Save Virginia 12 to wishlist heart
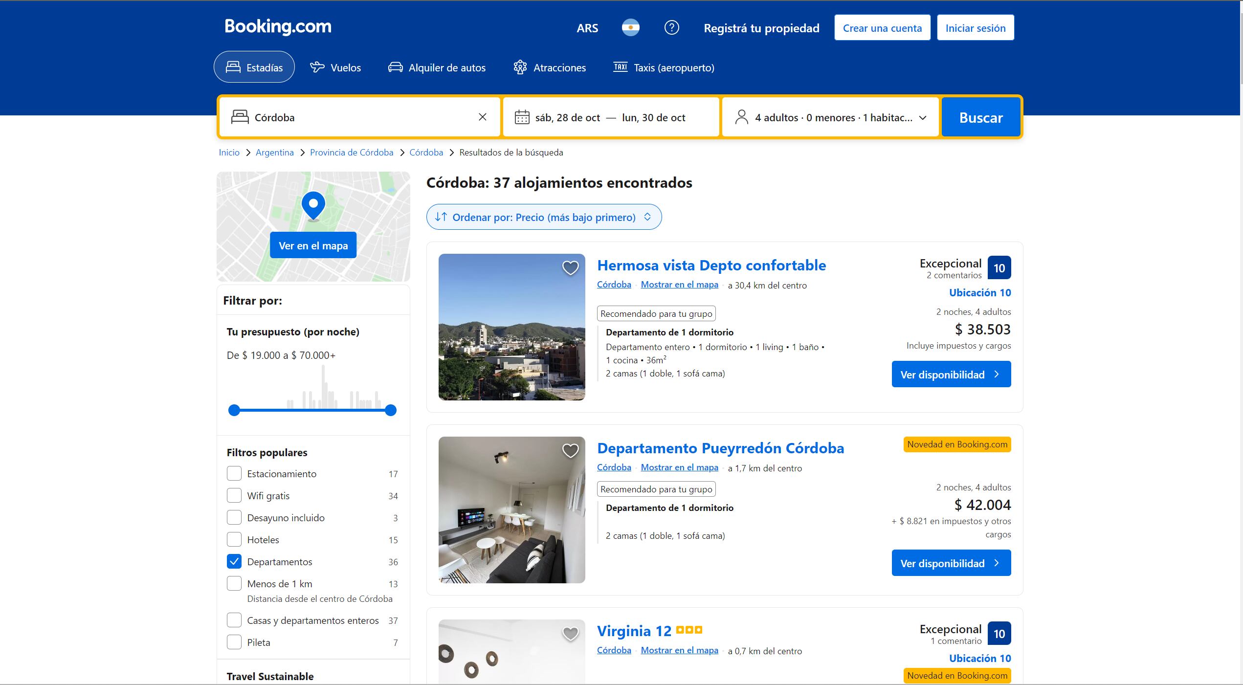 point(570,634)
